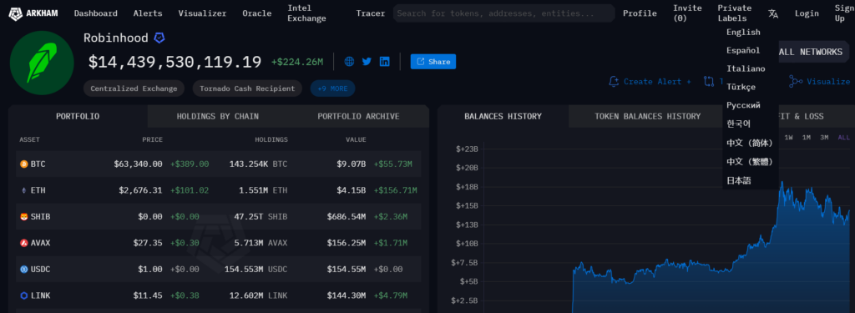Screen dimensions: 855x313
Task: Click the LINK coin icon
Action: 23,295
